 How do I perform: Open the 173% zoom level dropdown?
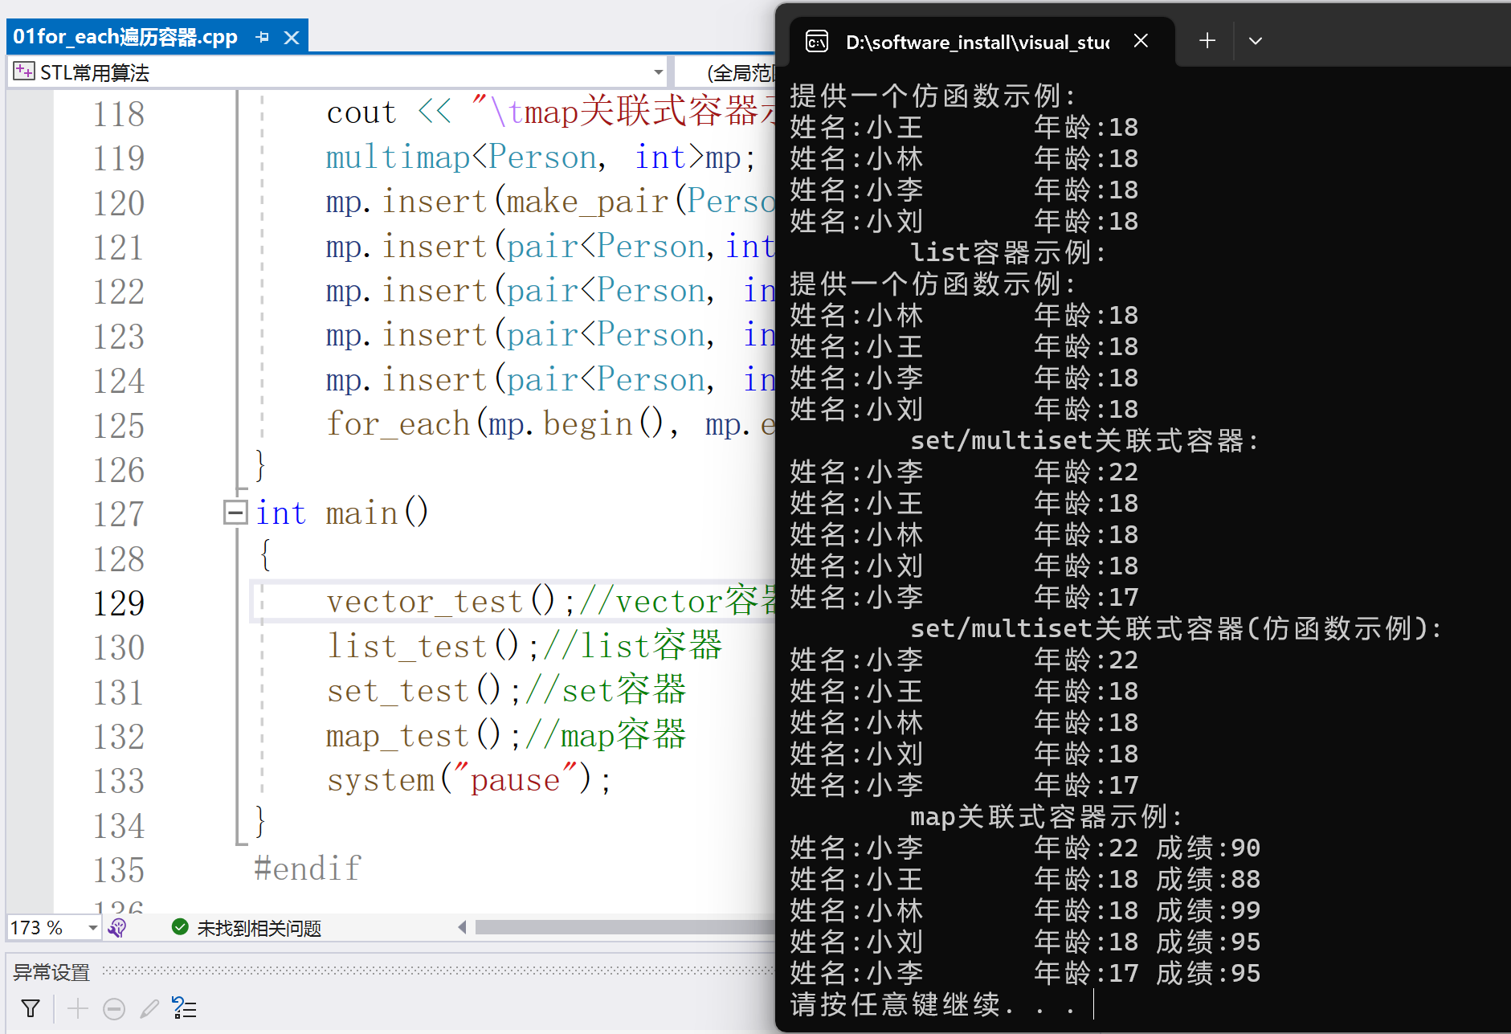[x=92, y=928]
